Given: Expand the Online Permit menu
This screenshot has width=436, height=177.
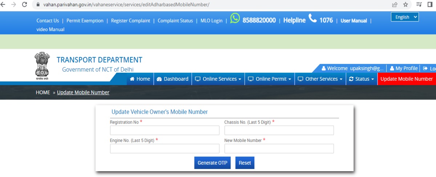Looking at the screenshot, I should point(270,79).
